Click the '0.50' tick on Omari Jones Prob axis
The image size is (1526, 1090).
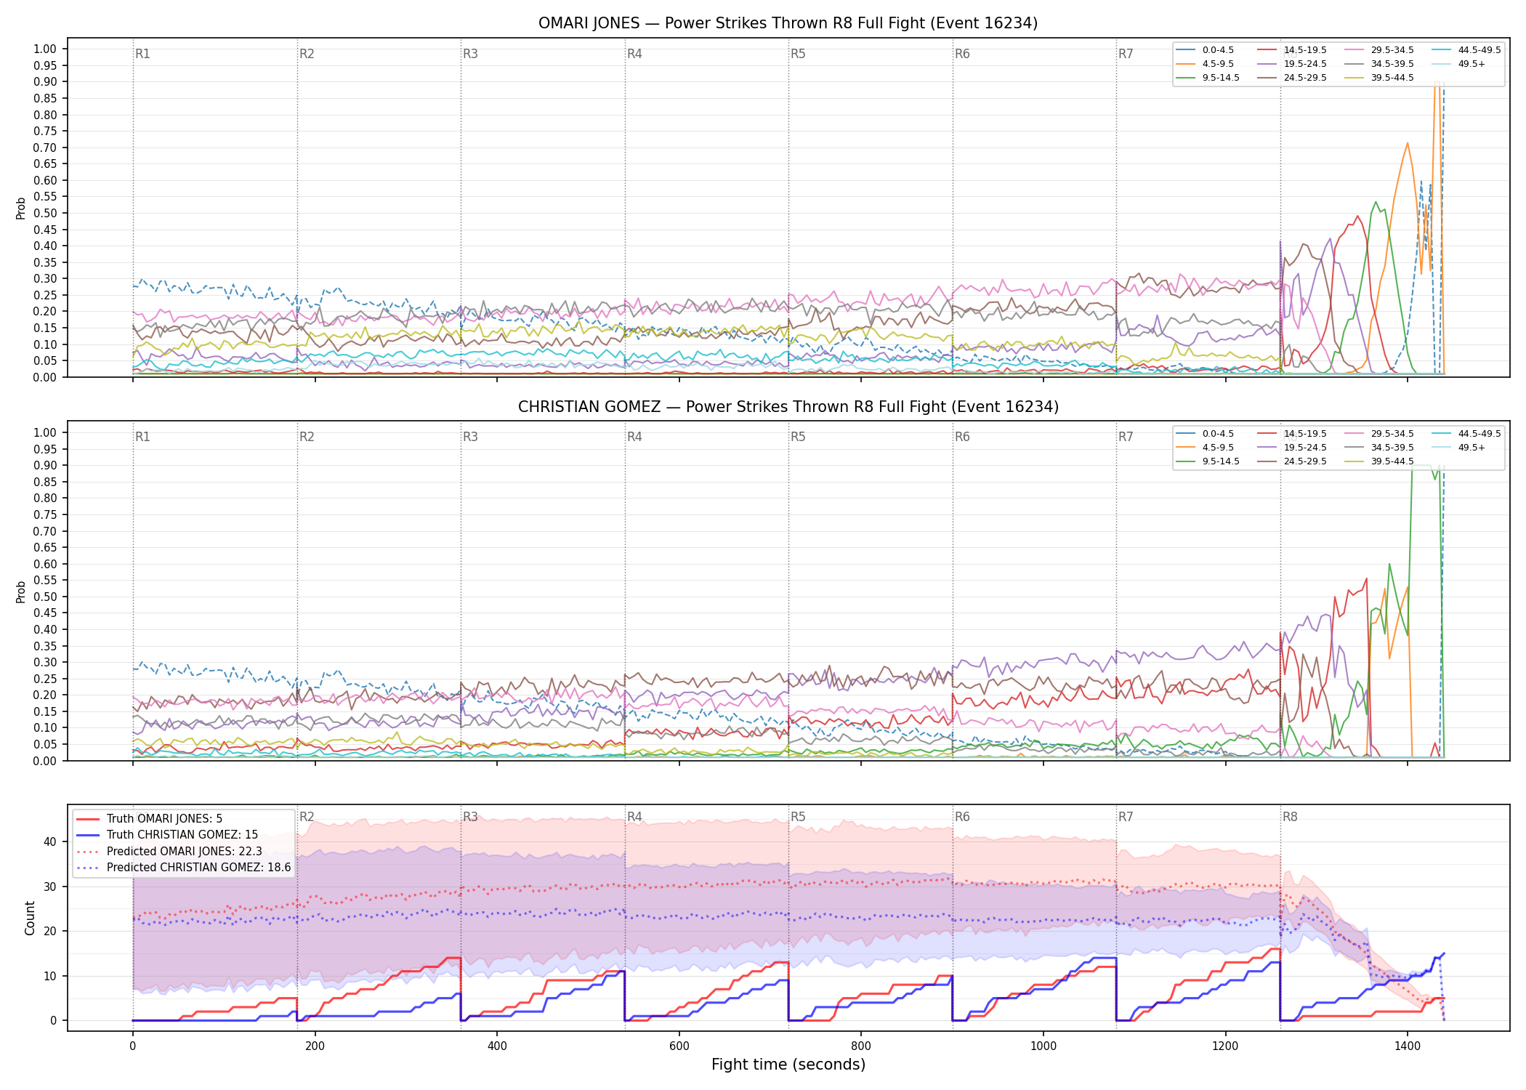[x=45, y=213]
